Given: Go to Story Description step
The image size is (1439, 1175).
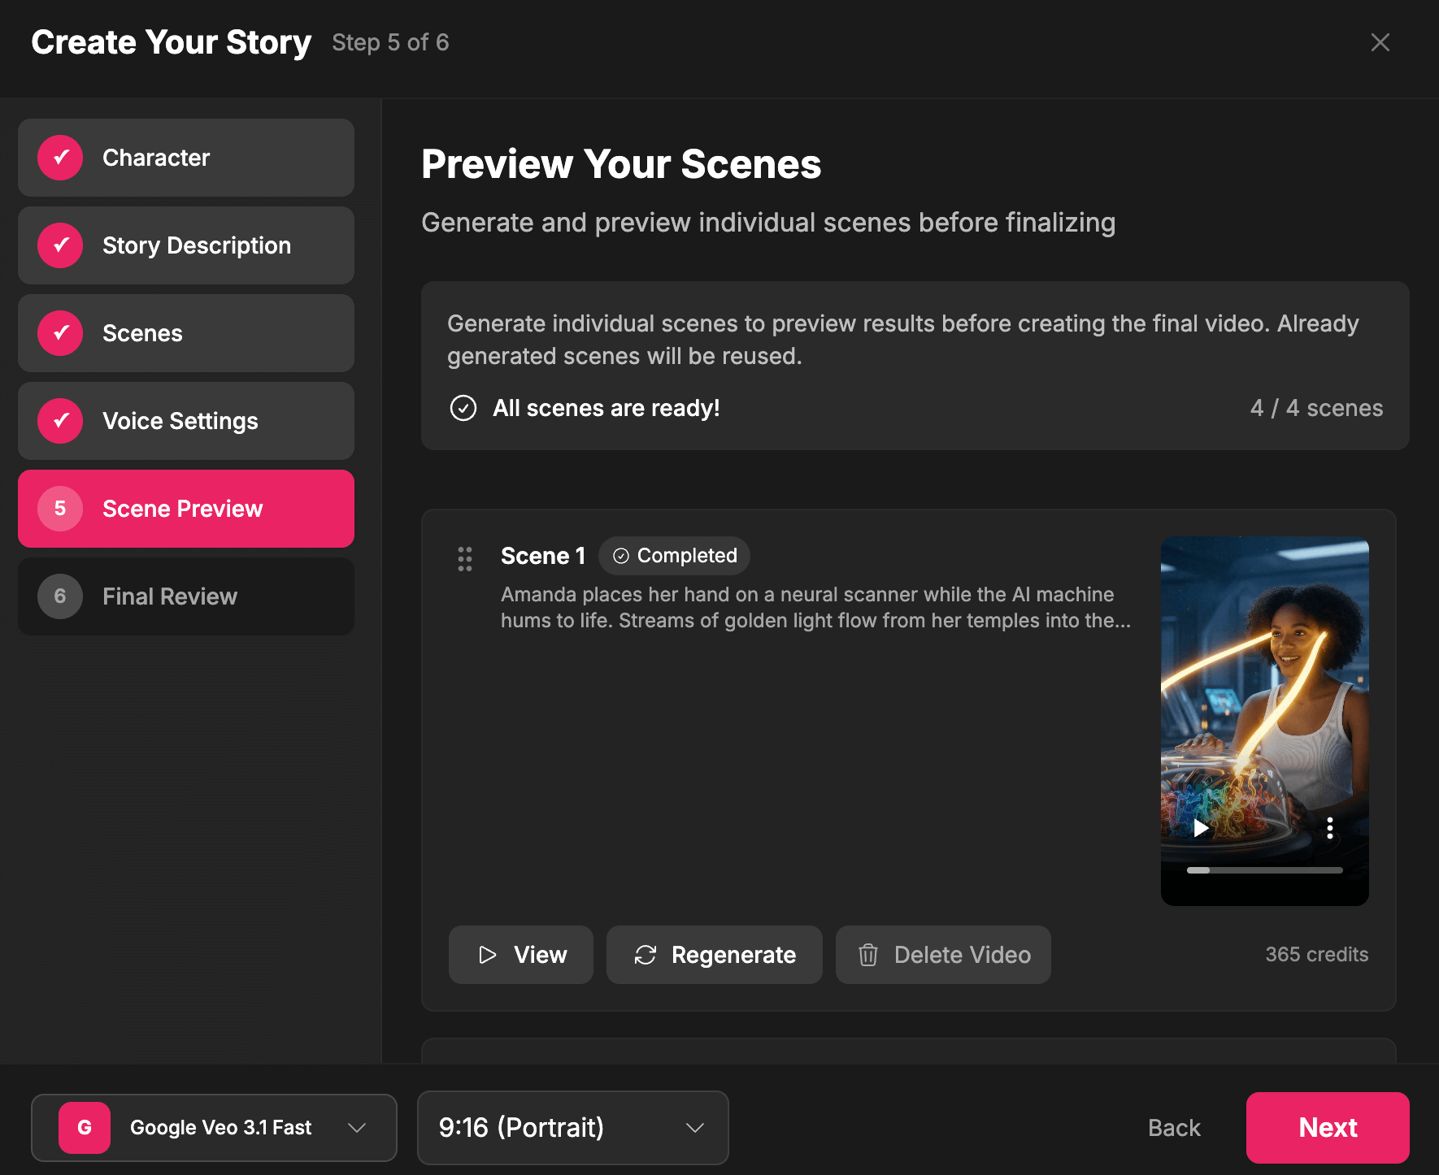Looking at the screenshot, I should click(186, 245).
